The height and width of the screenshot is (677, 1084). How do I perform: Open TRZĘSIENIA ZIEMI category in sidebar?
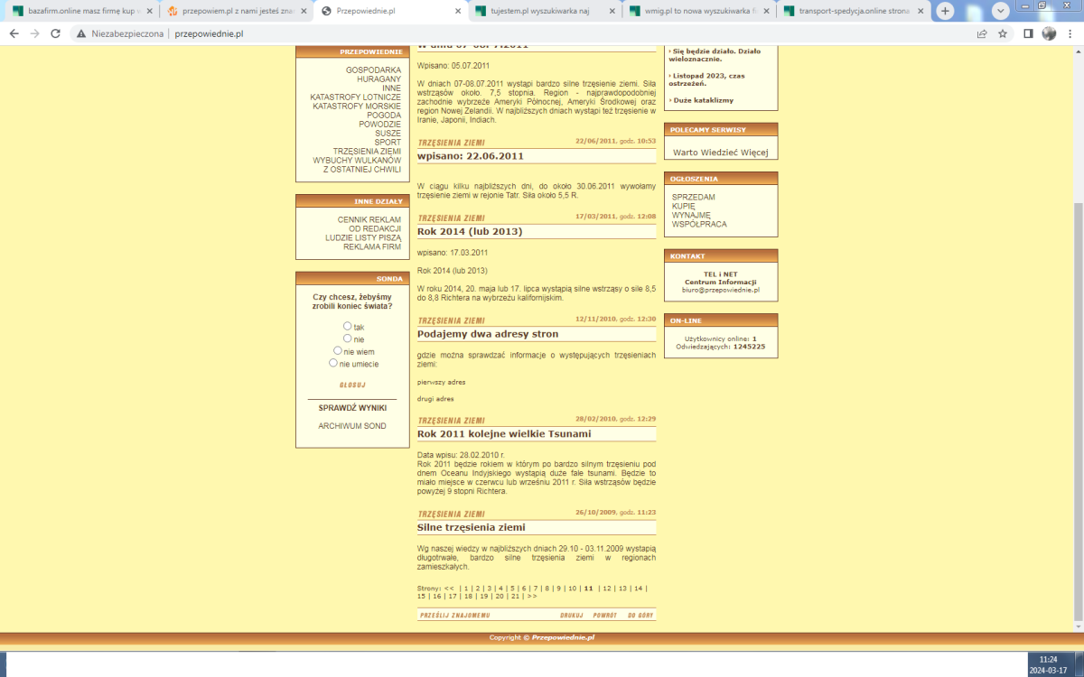(366, 151)
